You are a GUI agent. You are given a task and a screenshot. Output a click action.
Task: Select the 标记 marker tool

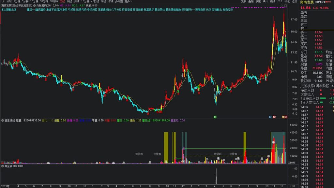(287, 1)
